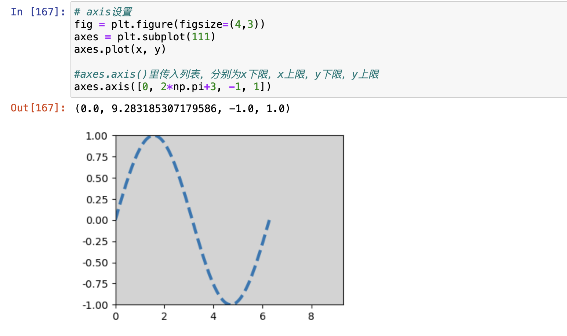
Task: Place cursor on axes.plot(x, y) line
Action: point(120,49)
